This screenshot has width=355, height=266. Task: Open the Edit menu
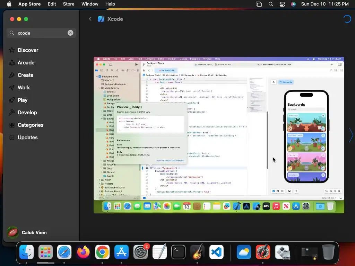pyautogui.click(x=52, y=4)
